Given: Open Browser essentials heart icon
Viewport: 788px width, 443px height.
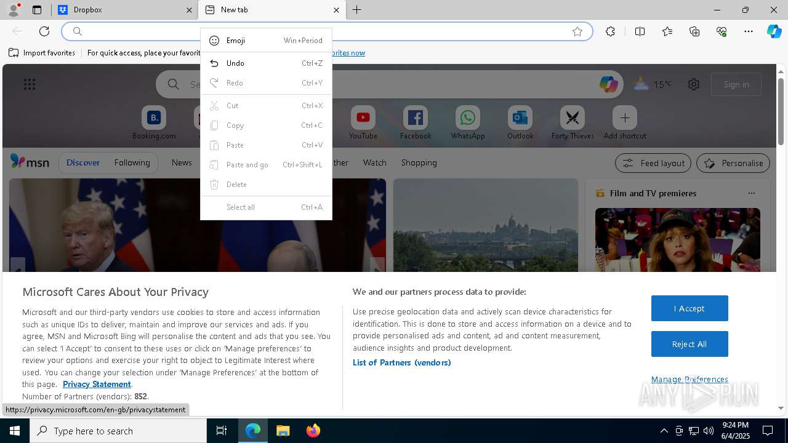Looking at the screenshot, I should 722,31.
